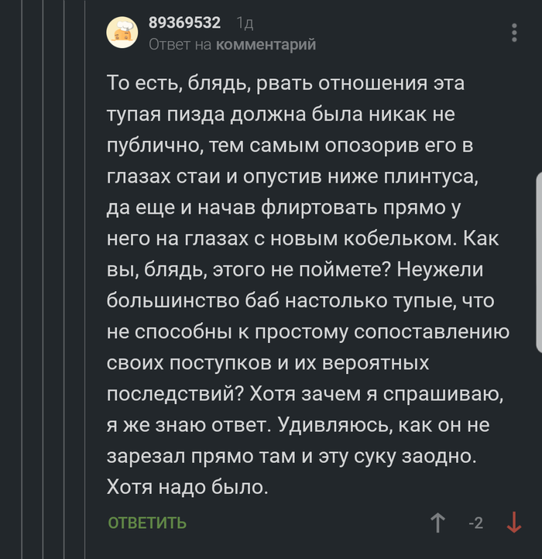Image resolution: width=542 pixels, height=559 pixels.
Task: Click the "1д" comment timestamp
Action: click(245, 23)
